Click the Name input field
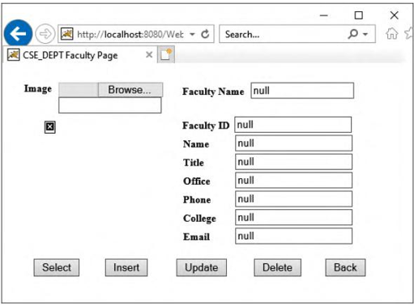This screenshot has width=414, height=307. point(293,143)
